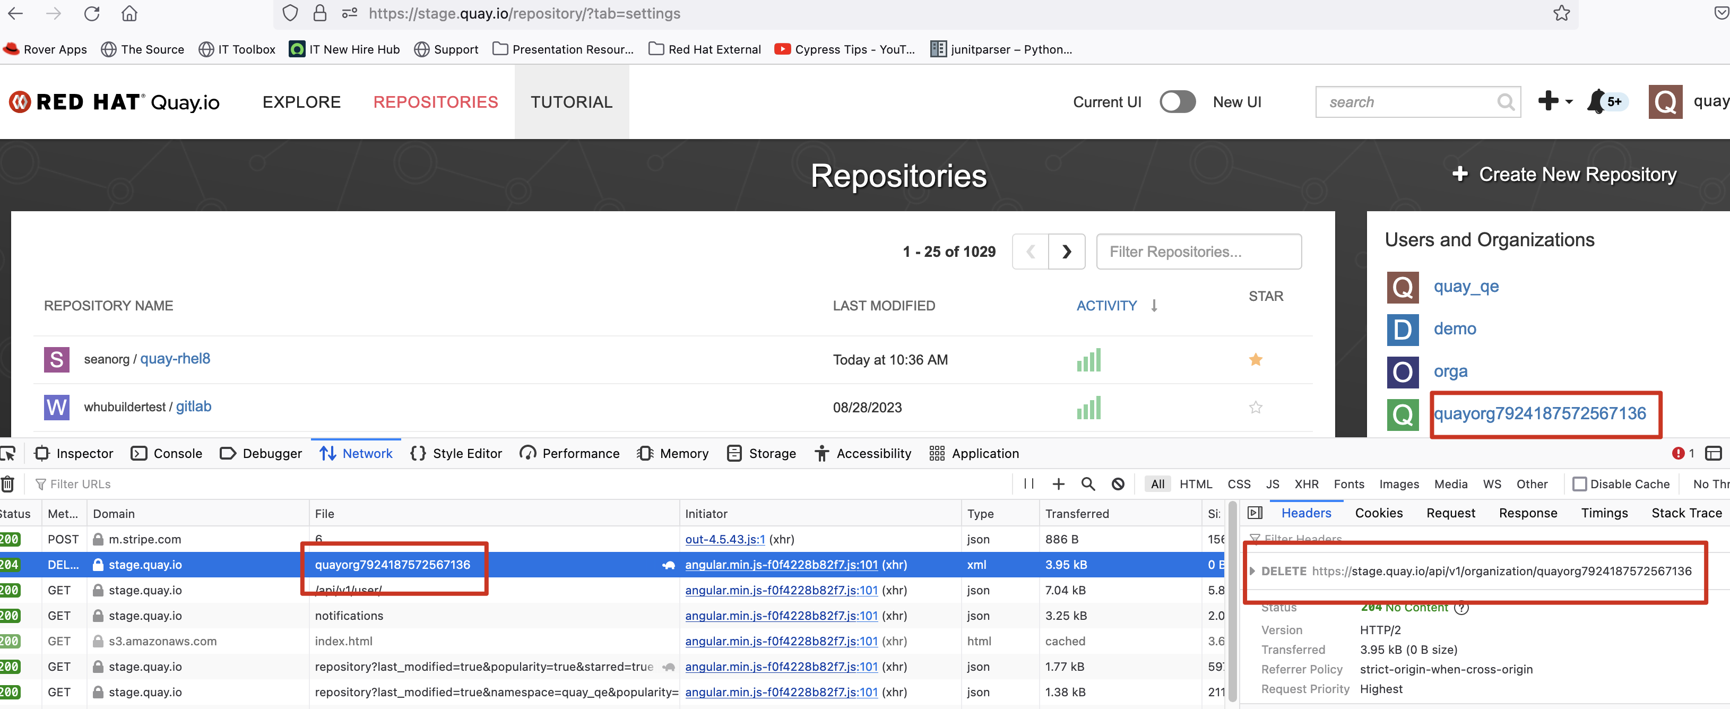Click the request blocking icon

1118,483
